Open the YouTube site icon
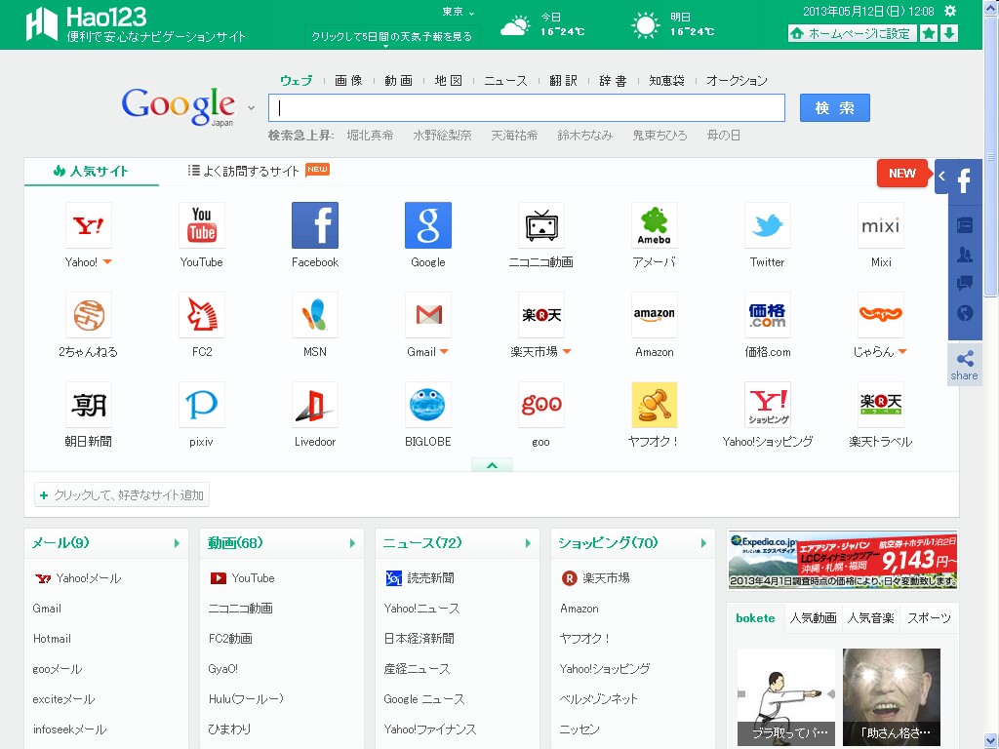Viewport: 999px width, 749px height. (201, 225)
